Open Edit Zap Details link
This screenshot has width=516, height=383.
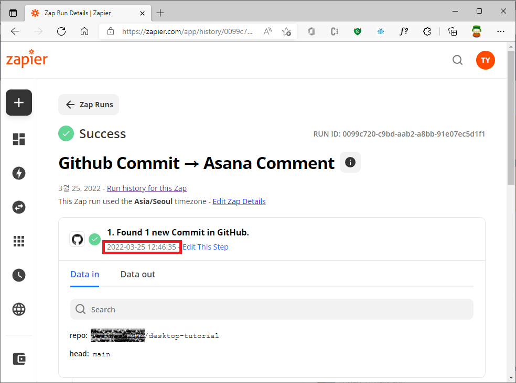point(239,201)
